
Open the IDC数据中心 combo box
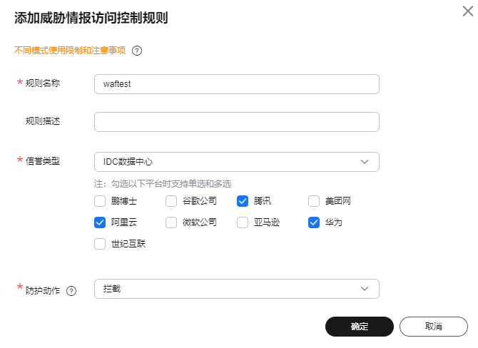click(237, 162)
